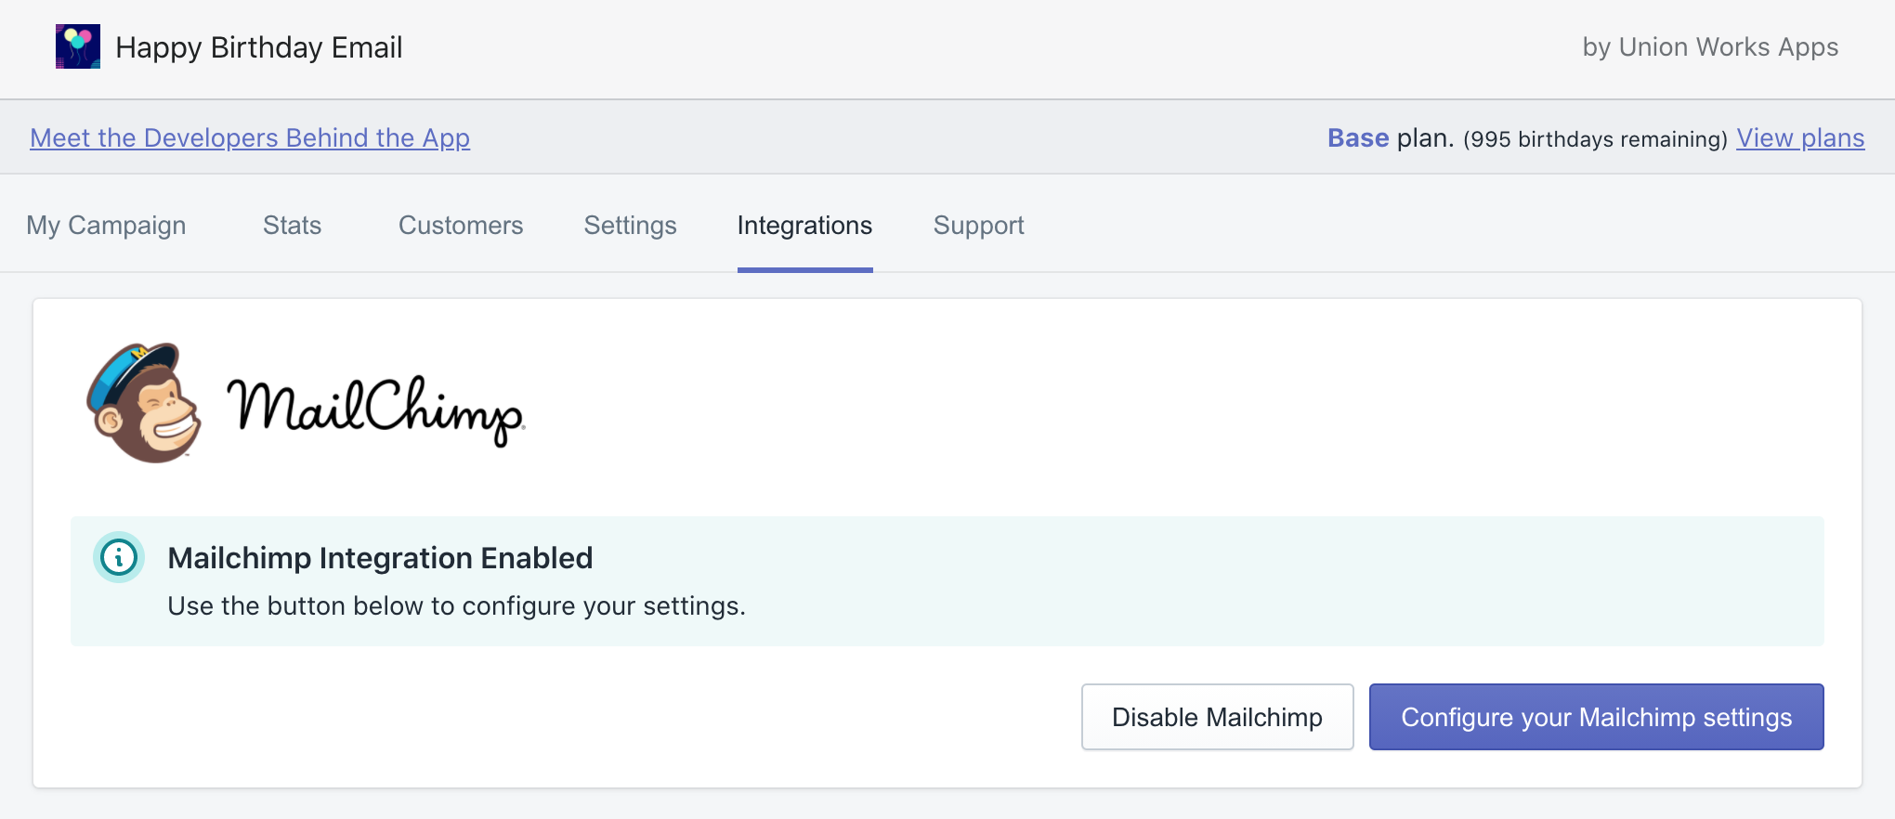Click the Happy Birthday Email balloon icon
The height and width of the screenshot is (819, 1895).
point(78,46)
